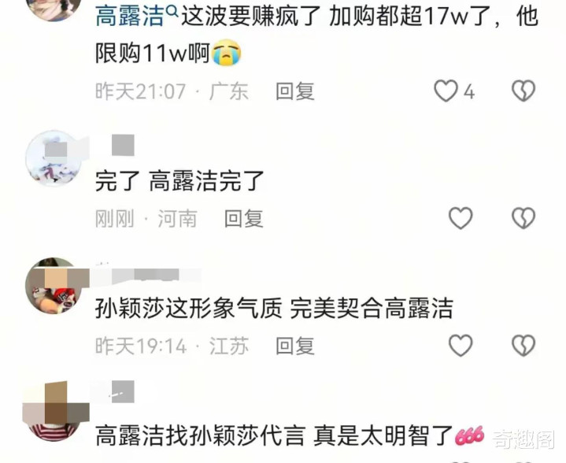
Task: Like the 完了 高露洁完了 comment
Action: coord(461,218)
